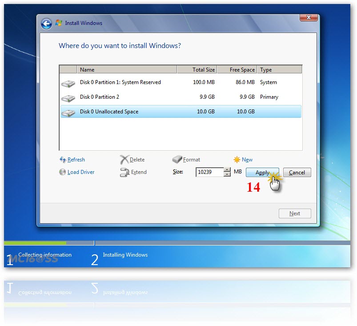The width and height of the screenshot is (357, 326).
Task: Click the 86.0 MB free space cell
Action: [x=245, y=82]
